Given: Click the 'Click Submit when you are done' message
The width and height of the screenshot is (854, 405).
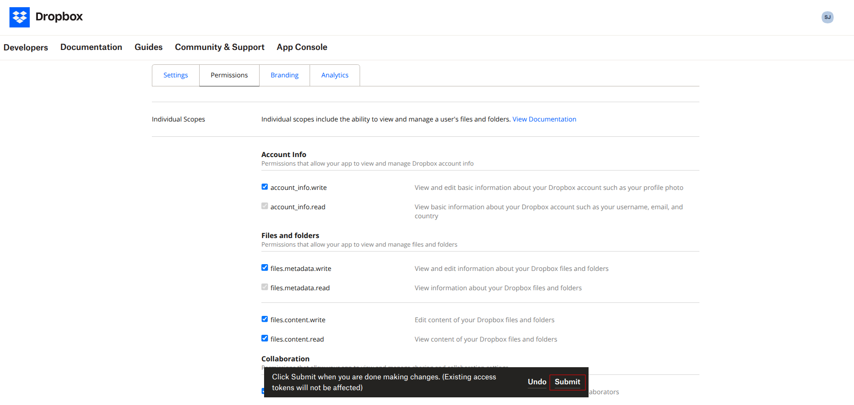Looking at the screenshot, I should click(x=384, y=382).
